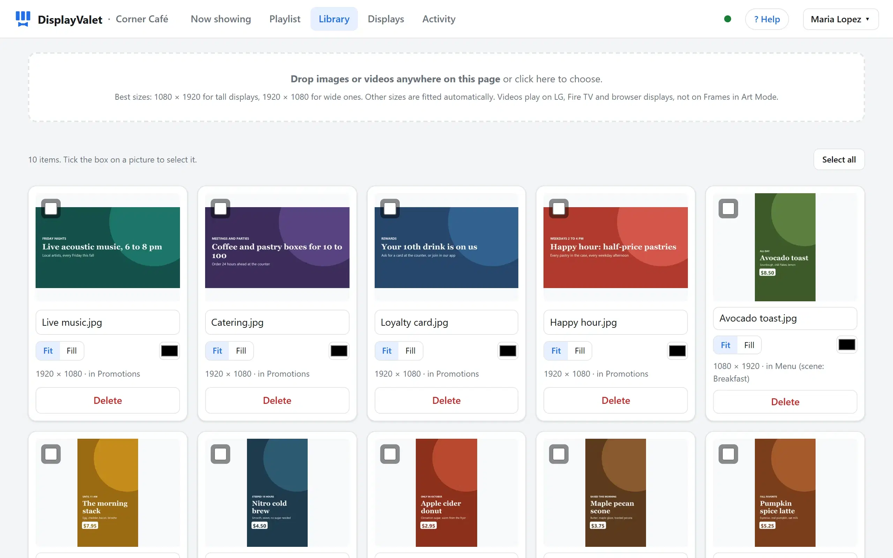
Task: Click the Corner Café location name
Action: 142,19
